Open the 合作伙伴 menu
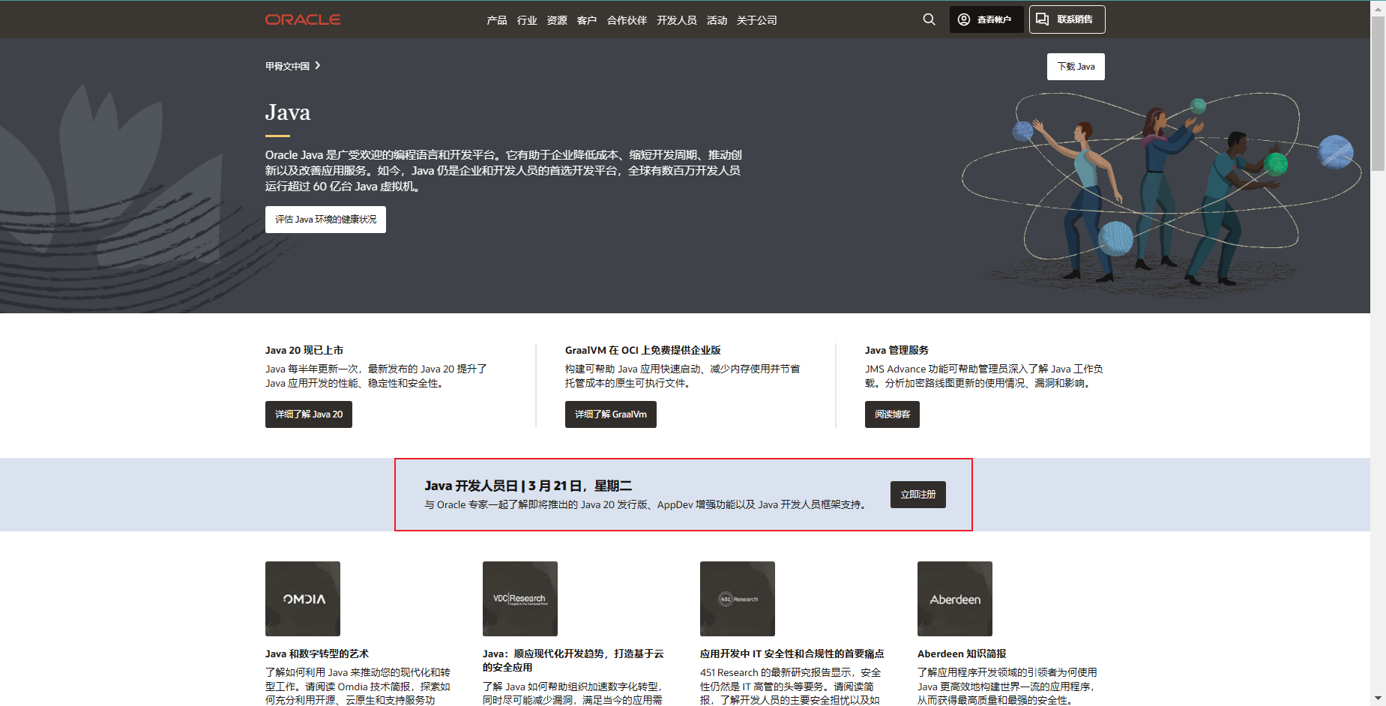1386x706 pixels. (x=627, y=20)
